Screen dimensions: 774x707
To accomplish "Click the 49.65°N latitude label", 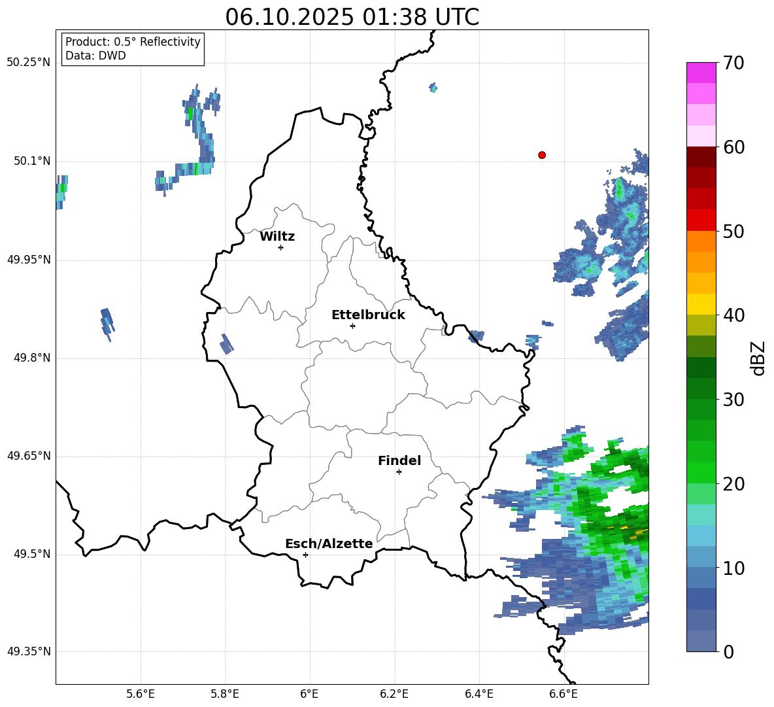I will tap(29, 456).
